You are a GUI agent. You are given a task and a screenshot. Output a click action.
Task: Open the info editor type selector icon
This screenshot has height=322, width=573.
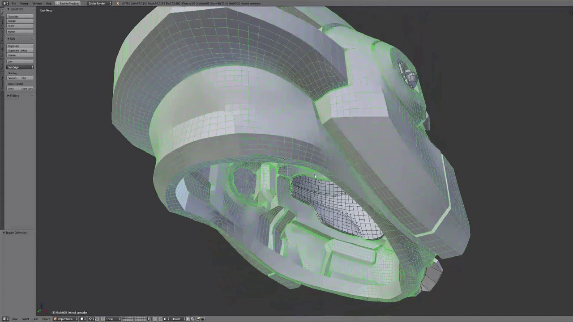pyautogui.click(x=5, y=4)
